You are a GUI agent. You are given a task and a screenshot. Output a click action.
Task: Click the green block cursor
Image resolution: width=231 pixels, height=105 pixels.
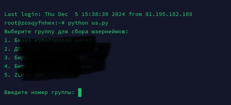pos(80,92)
